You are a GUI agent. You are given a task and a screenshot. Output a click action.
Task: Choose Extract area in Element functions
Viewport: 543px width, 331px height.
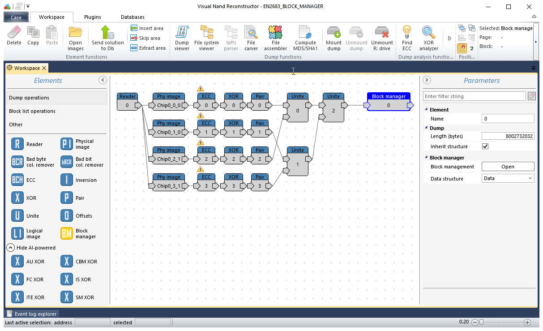coord(148,48)
